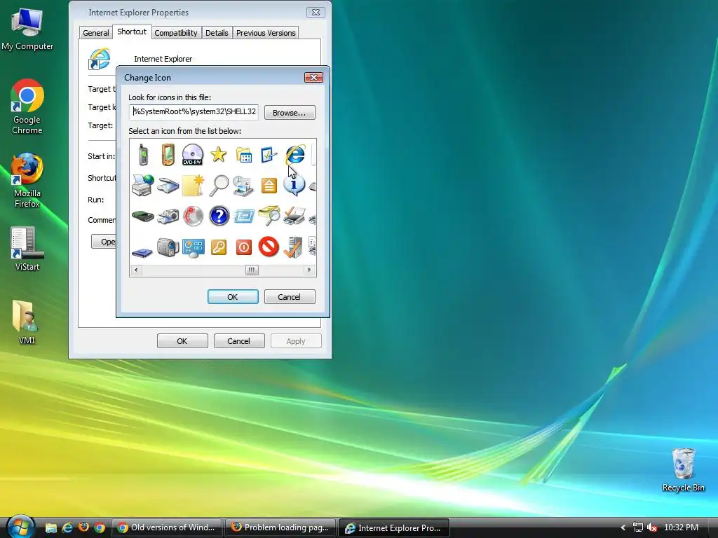Select the network printer with globe icon
The height and width of the screenshot is (538, 718).
142,185
